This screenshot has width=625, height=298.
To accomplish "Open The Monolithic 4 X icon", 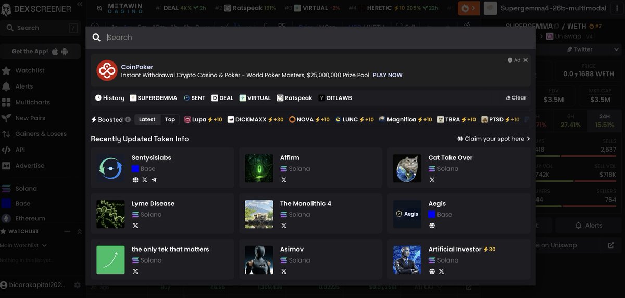I will click(284, 226).
